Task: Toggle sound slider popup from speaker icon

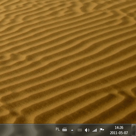Action: tap(87, 130)
